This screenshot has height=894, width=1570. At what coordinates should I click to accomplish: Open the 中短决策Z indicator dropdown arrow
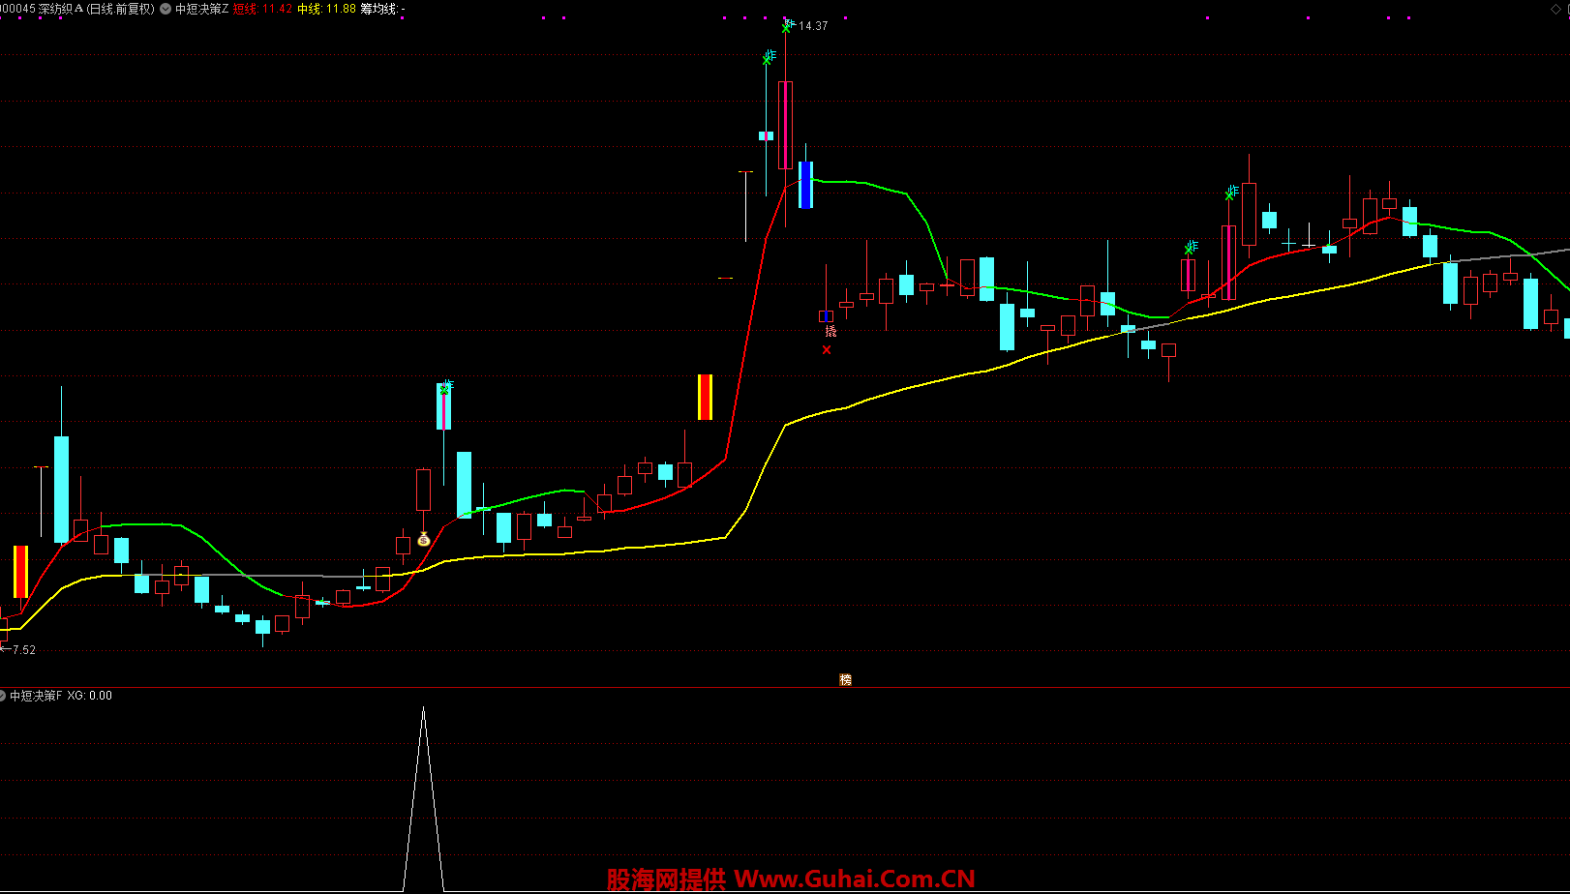[166, 9]
